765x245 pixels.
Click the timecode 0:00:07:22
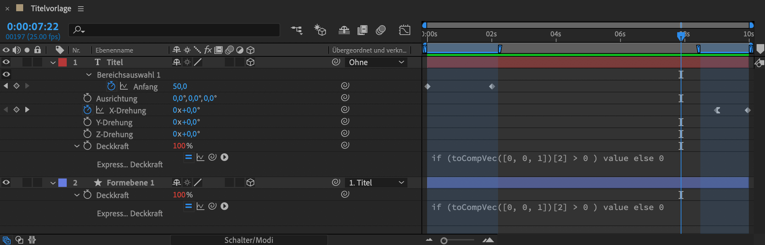[33, 27]
